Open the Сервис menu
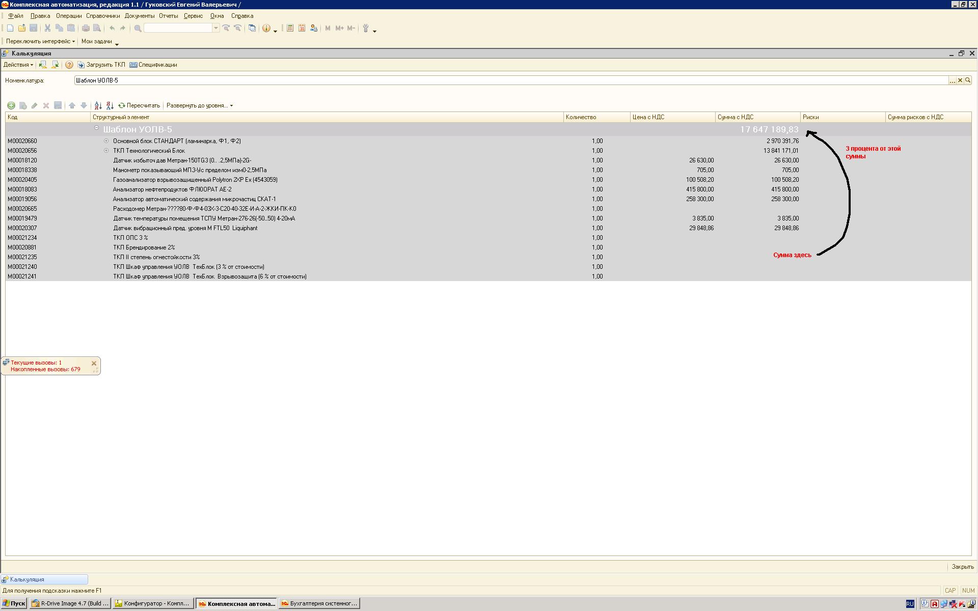Viewport: 978px width, 611px height. pos(193,16)
